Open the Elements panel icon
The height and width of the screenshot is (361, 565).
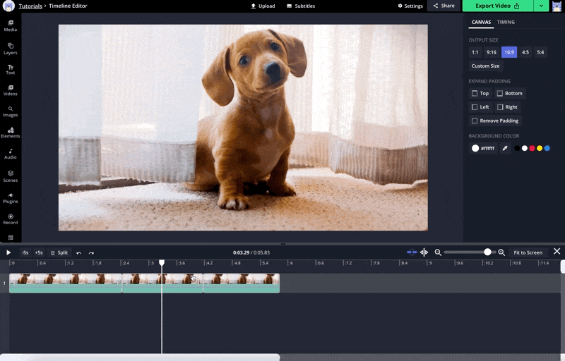click(11, 132)
